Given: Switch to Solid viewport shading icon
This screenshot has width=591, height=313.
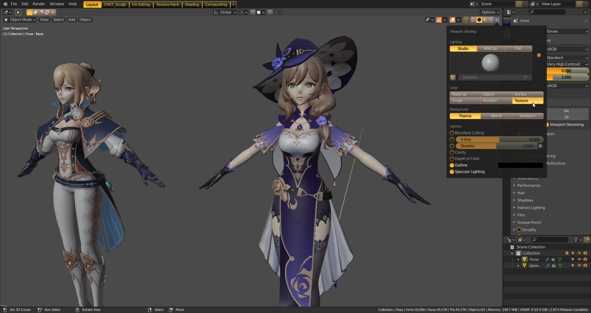Looking at the screenshot, I should [x=479, y=20].
